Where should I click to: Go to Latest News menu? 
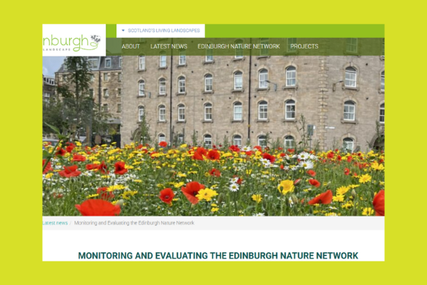pos(169,46)
